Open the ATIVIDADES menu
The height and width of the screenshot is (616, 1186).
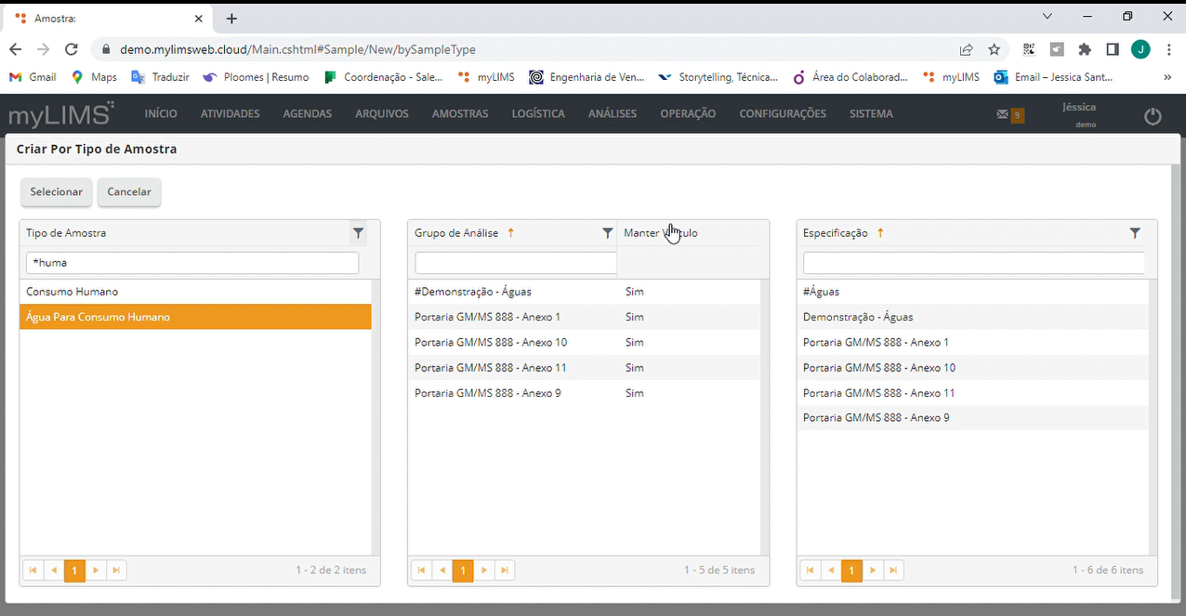pos(231,113)
